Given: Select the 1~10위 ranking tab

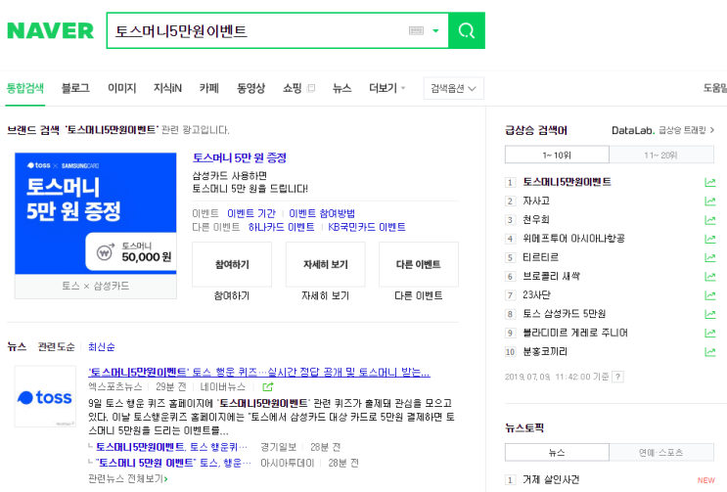Looking at the screenshot, I should [557, 155].
